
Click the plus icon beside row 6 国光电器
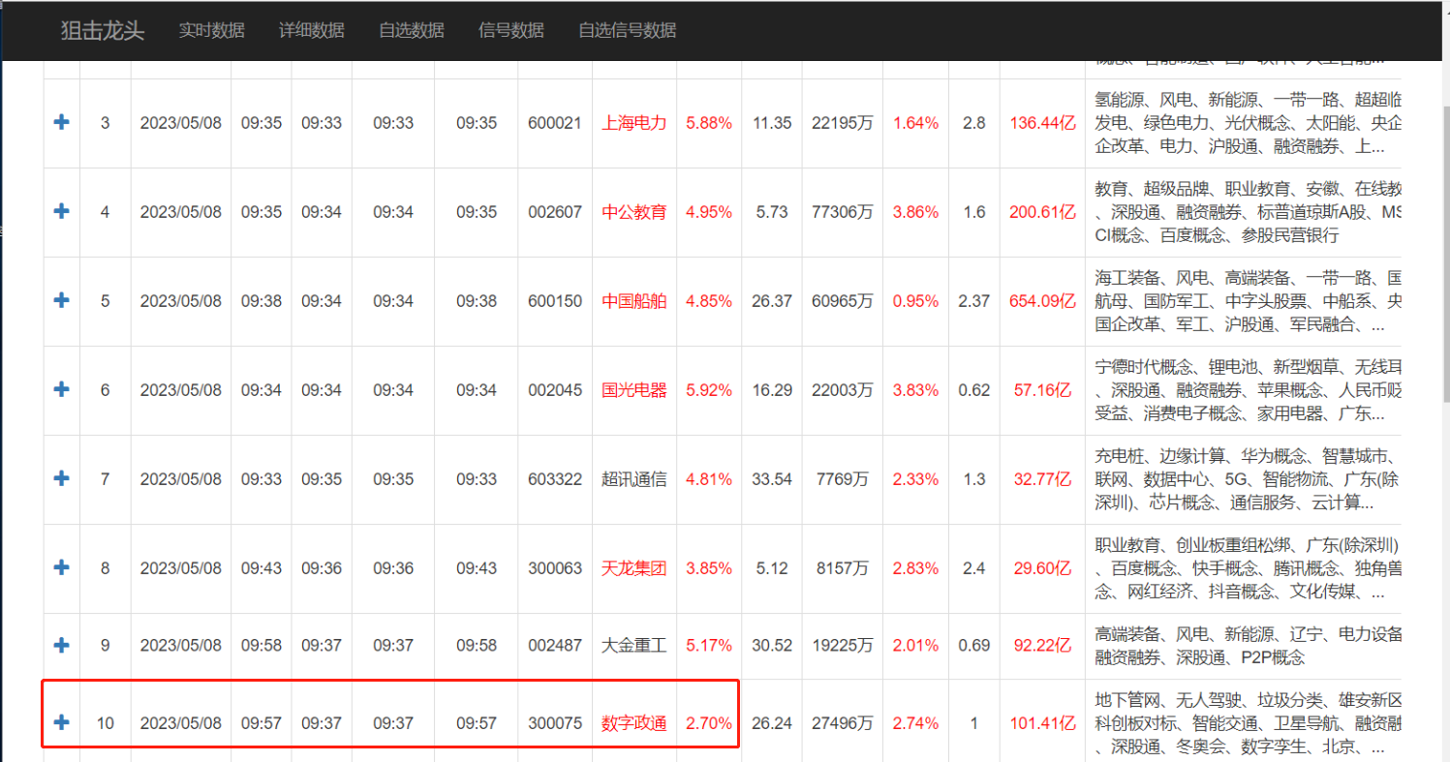click(61, 389)
